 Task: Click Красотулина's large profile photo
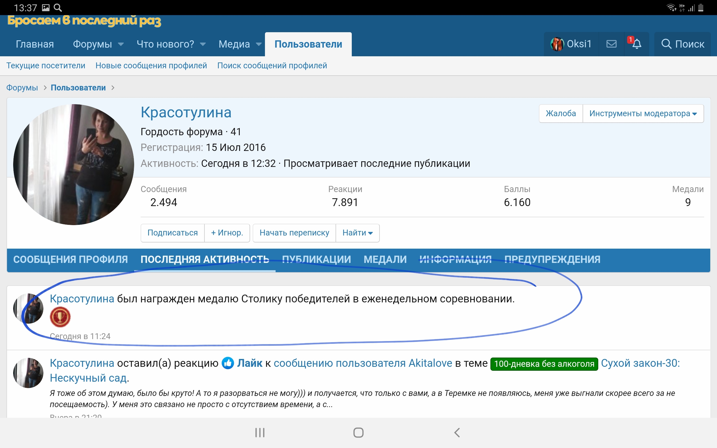(73, 164)
